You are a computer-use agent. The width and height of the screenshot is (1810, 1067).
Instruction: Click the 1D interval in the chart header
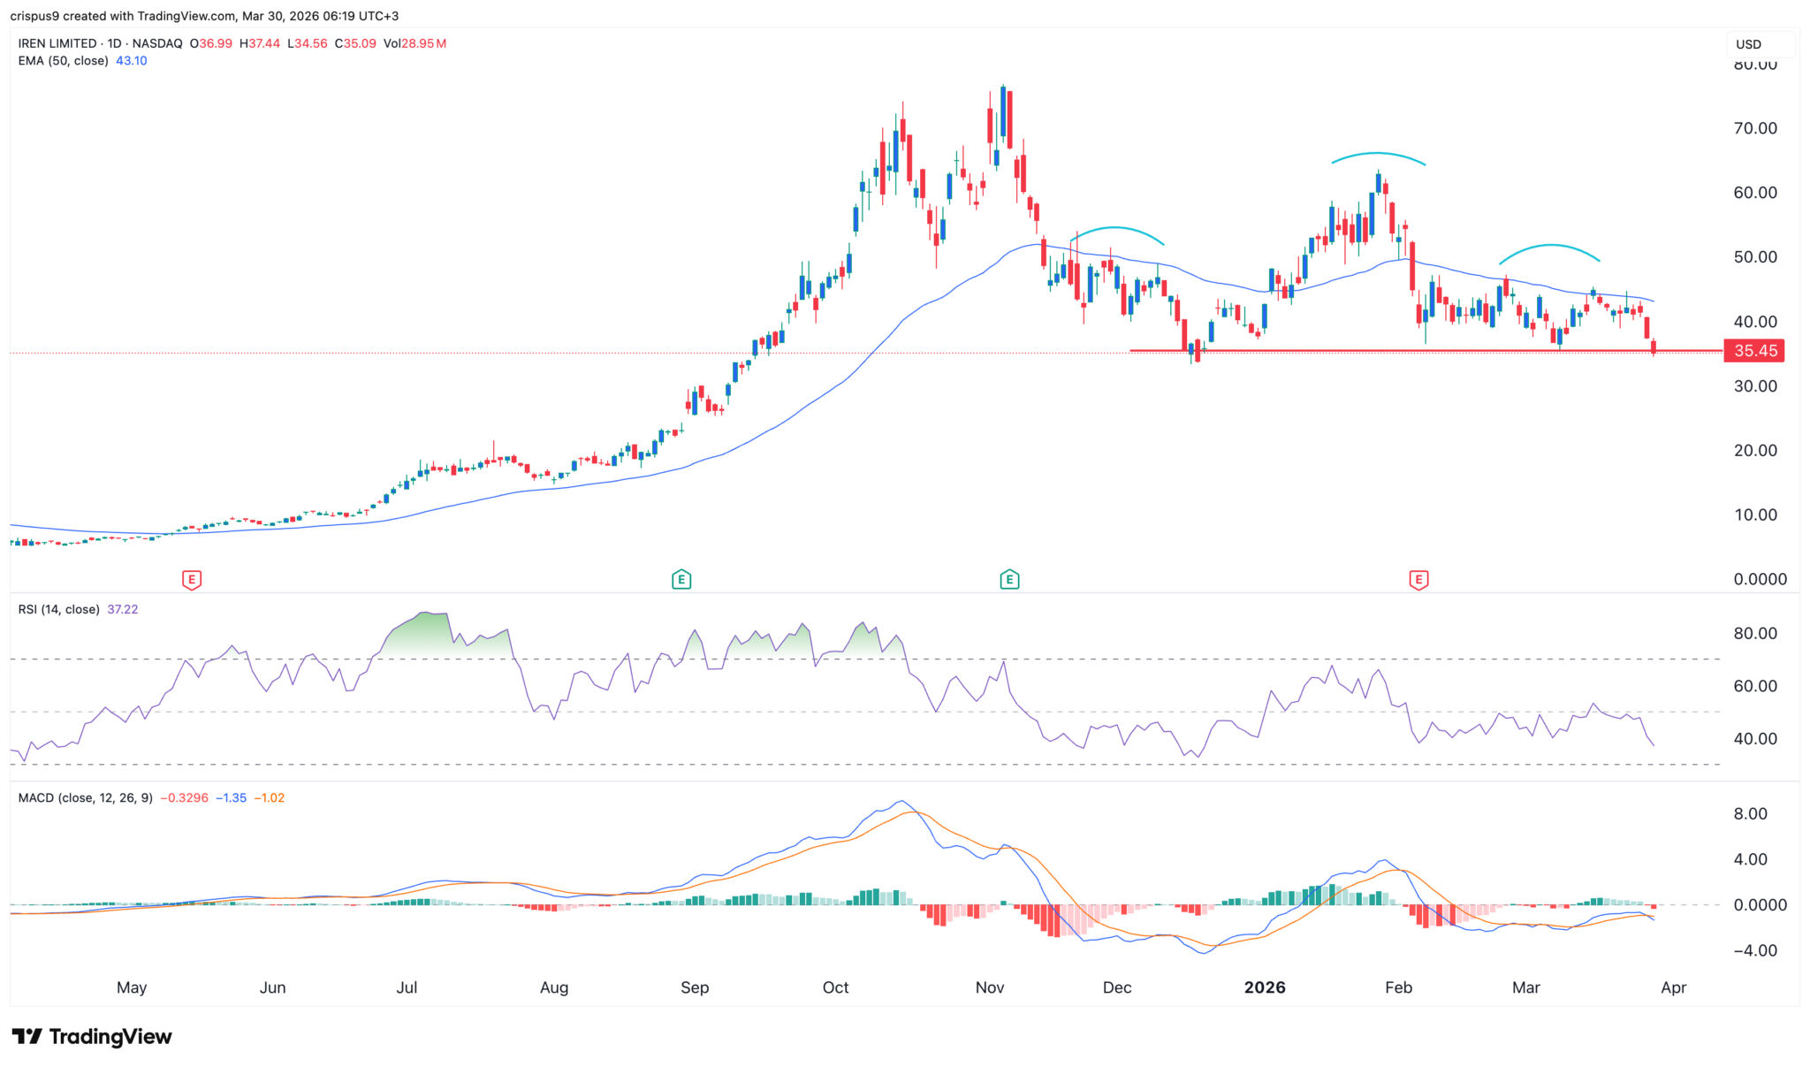(113, 43)
